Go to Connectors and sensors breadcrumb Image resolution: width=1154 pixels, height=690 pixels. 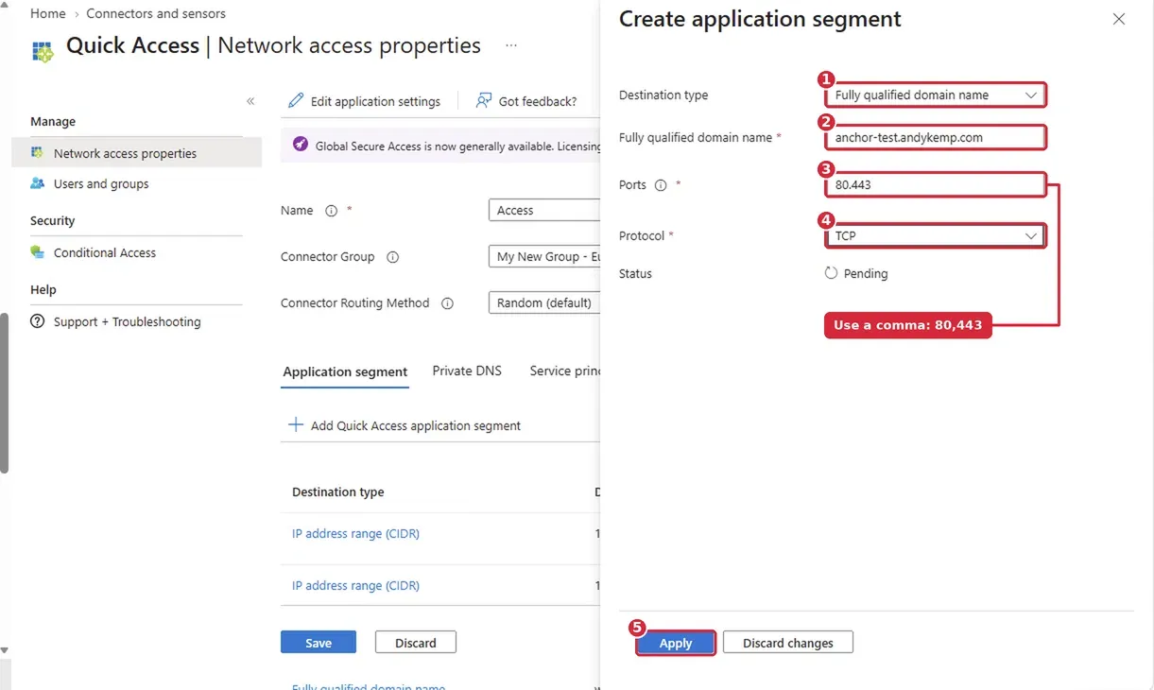click(x=156, y=13)
